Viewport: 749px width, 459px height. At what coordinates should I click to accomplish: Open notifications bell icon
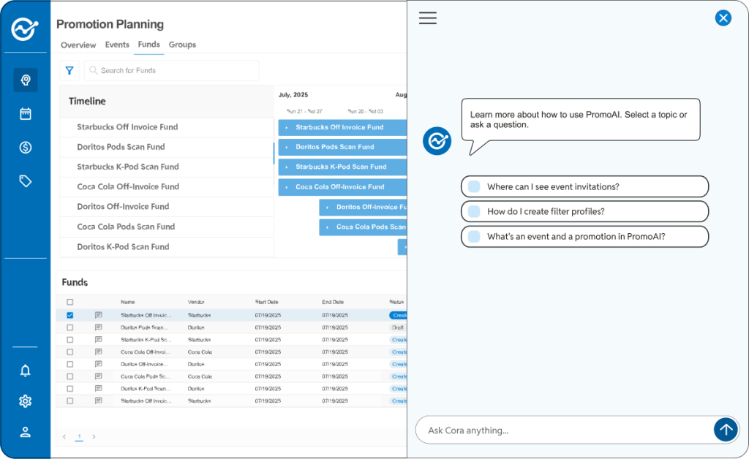click(x=26, y=371)
